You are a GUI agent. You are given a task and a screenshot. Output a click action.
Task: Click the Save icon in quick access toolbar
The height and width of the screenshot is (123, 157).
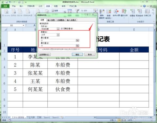tap(7, 2)
